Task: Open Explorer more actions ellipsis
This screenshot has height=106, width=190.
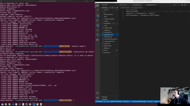Action: tap(116, 5)
